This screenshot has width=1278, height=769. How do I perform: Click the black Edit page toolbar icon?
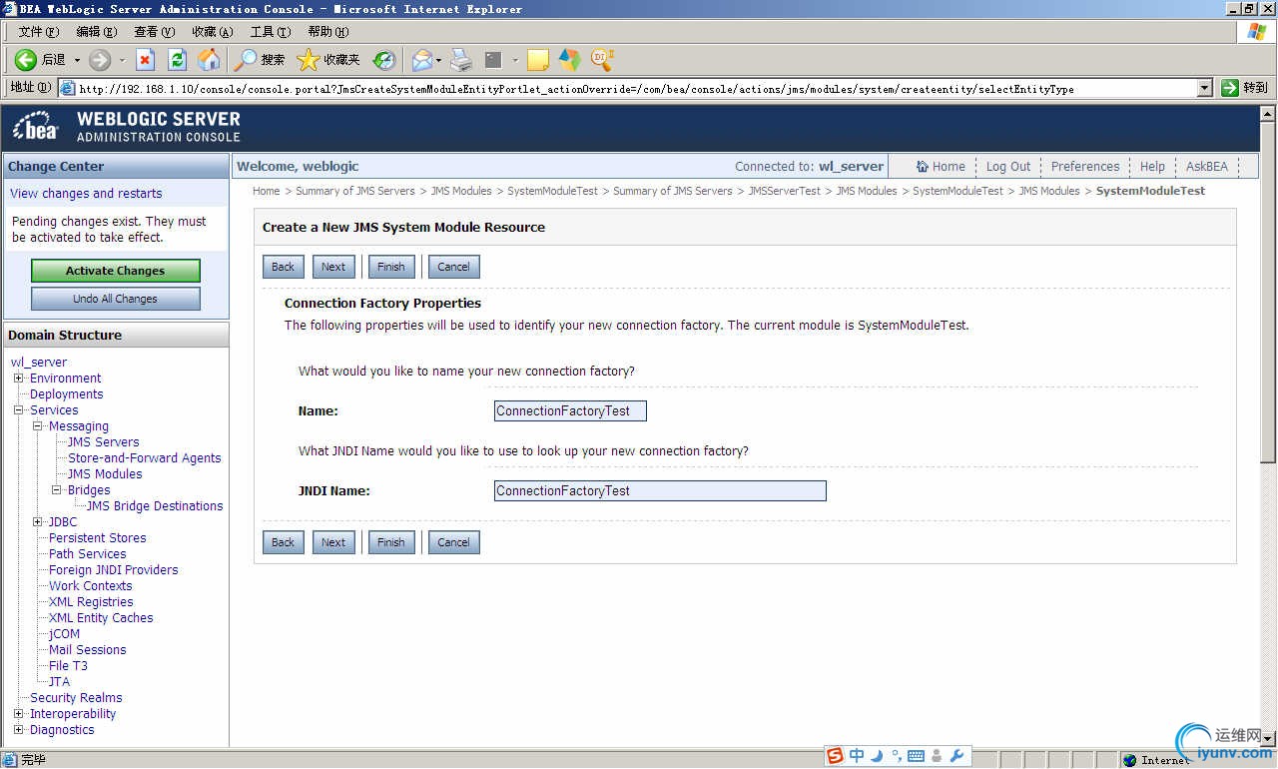pos(493,60)
